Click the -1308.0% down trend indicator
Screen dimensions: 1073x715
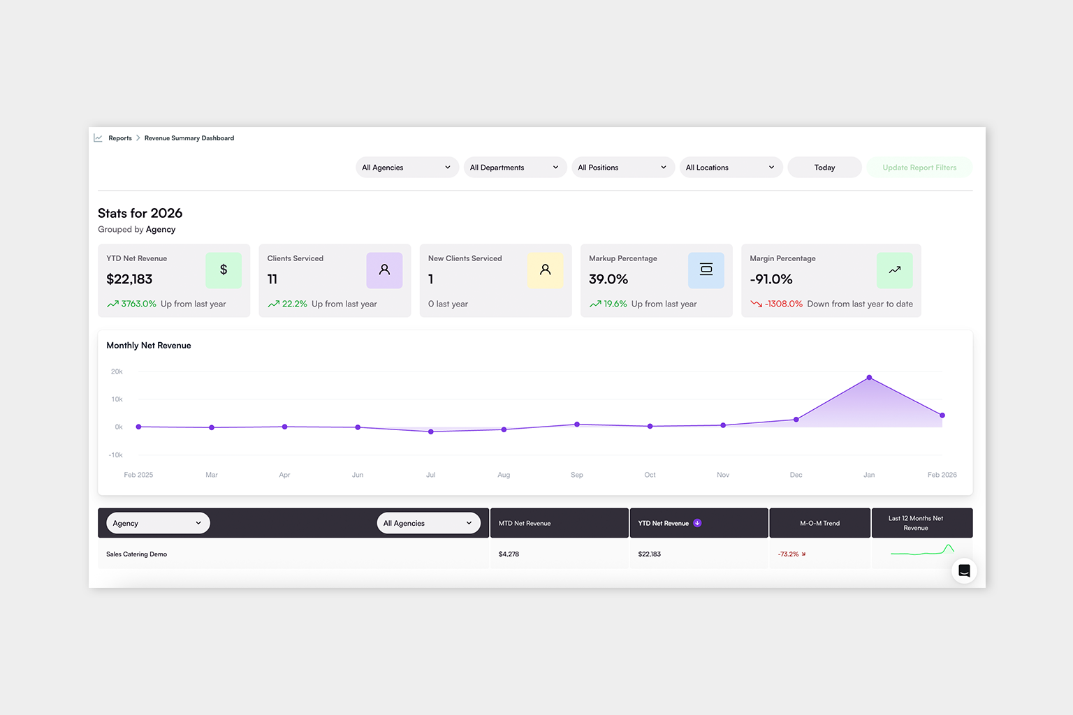coord(776,304)
